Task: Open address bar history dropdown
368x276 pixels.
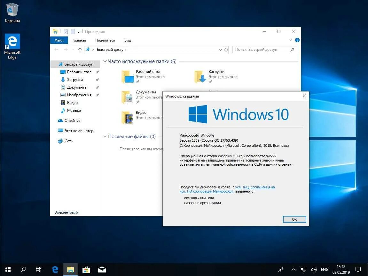Action: click(220, 50)
